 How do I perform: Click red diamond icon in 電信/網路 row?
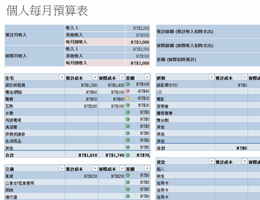pos(127,92)
